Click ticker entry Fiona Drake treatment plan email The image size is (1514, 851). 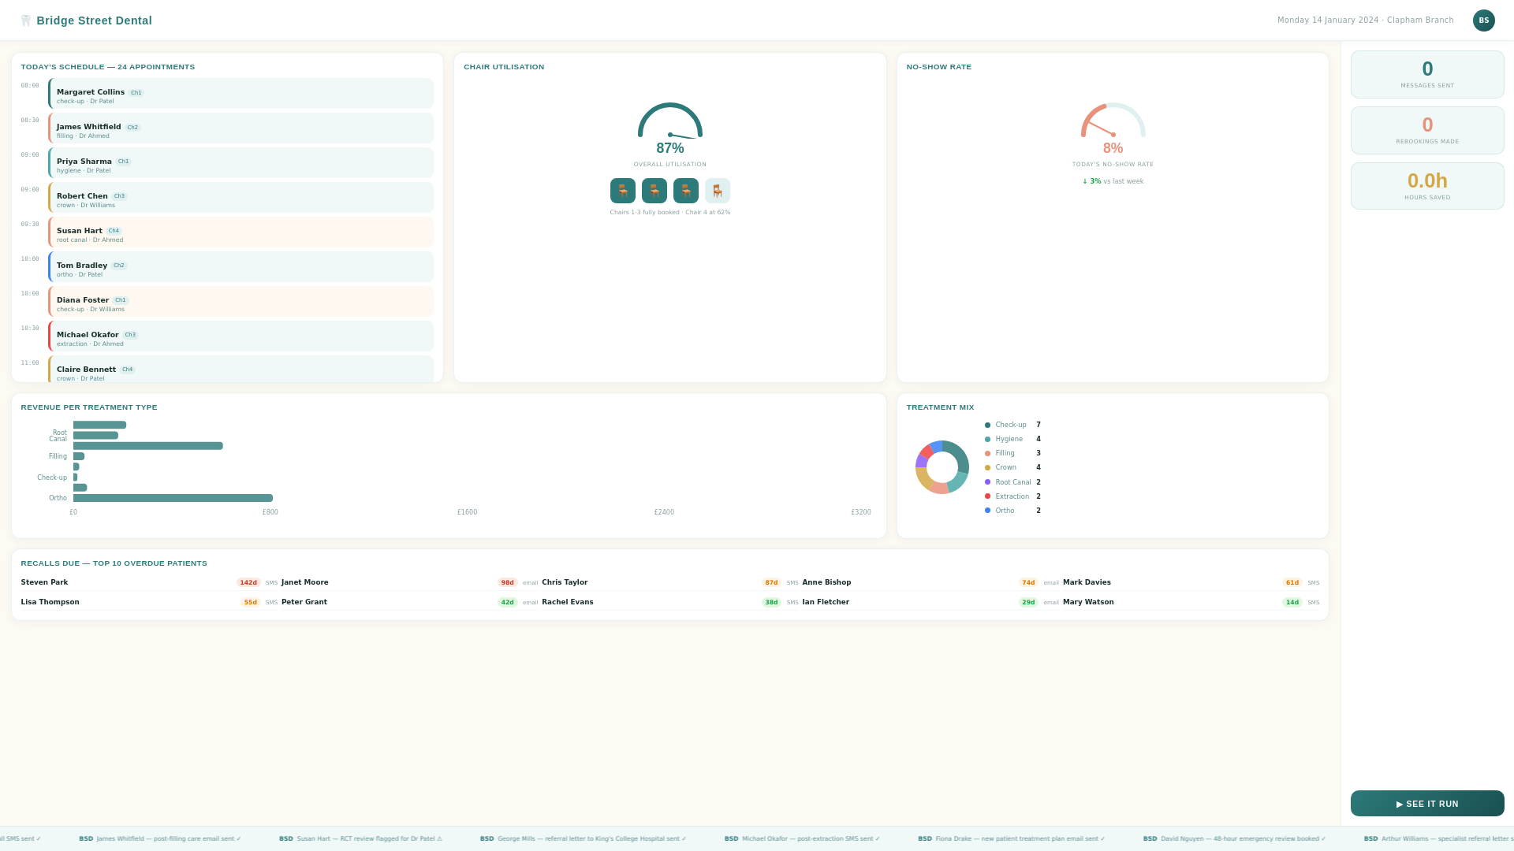(x=1012, y=838)
